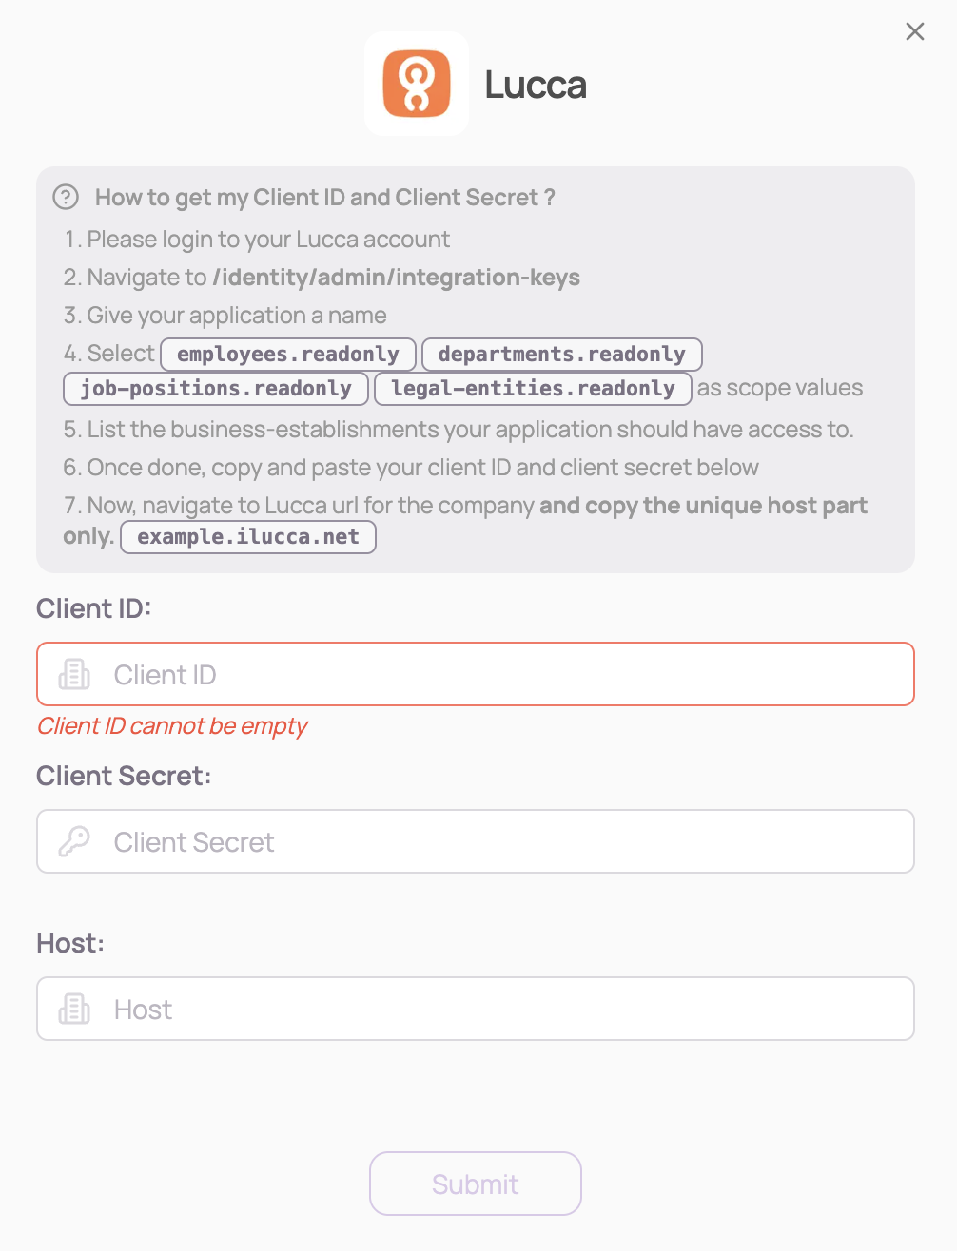Select the legal-entities.readonly scope tag
Screen dimensions: 957x1251
click(x=533, y=389)
